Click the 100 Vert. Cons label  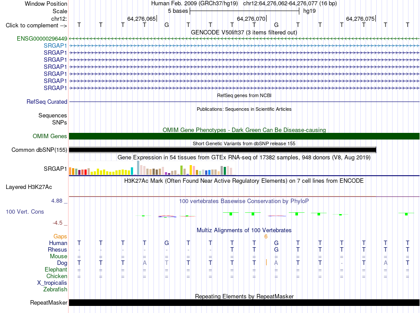coord(25,212)
